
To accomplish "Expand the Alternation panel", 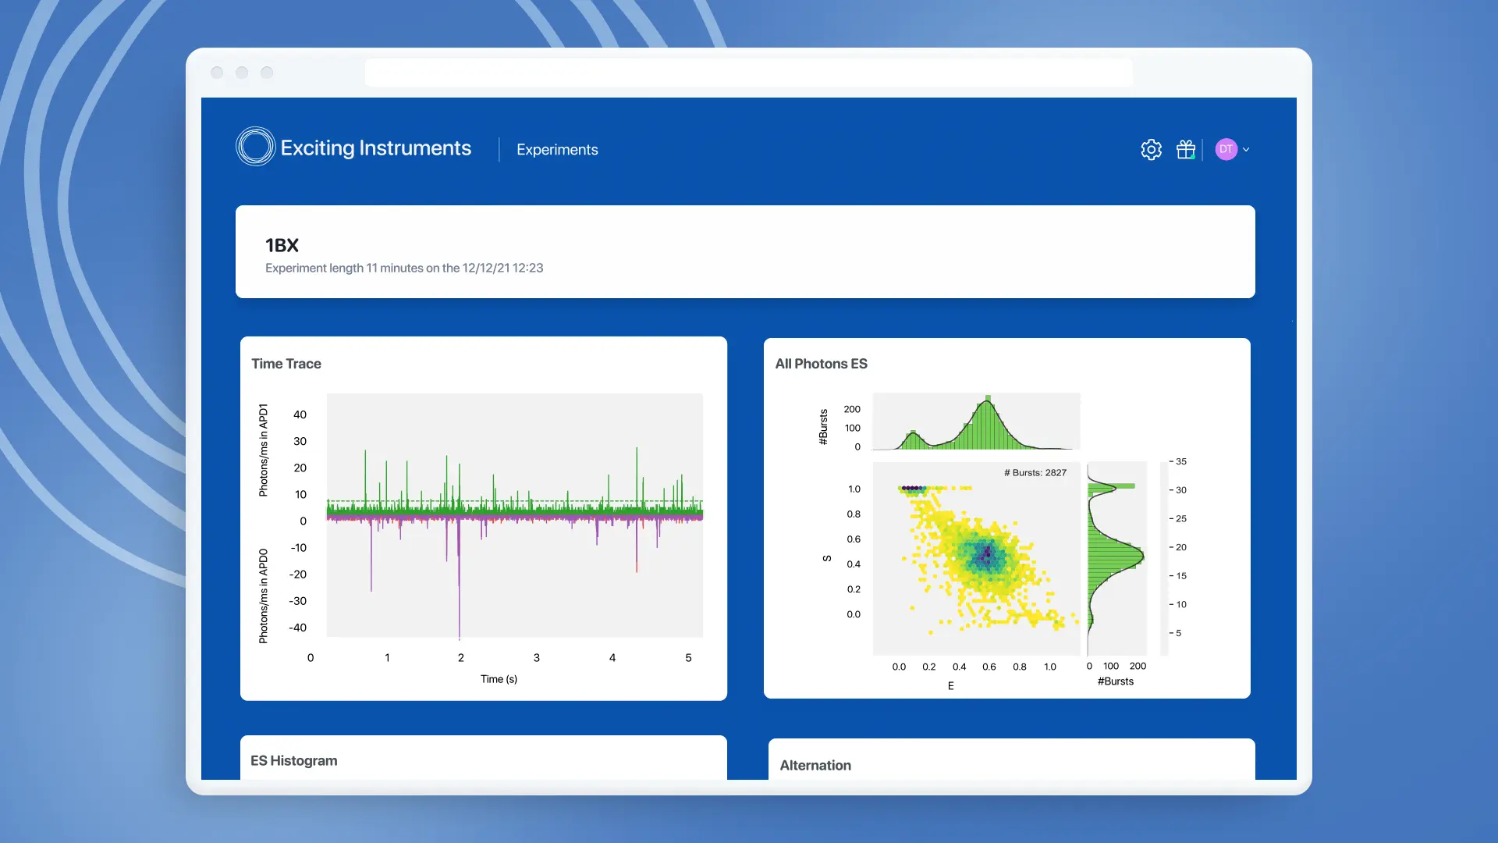I will pyautogui.click(x=815, y=766).
